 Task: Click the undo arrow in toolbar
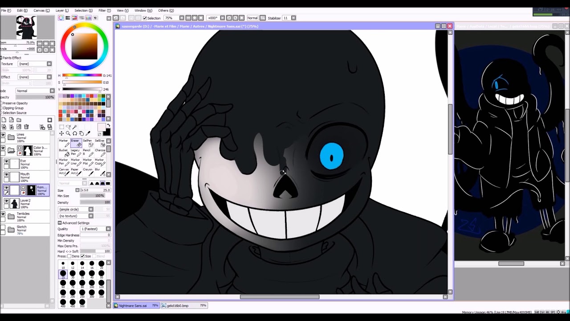(x=116, y=18)
